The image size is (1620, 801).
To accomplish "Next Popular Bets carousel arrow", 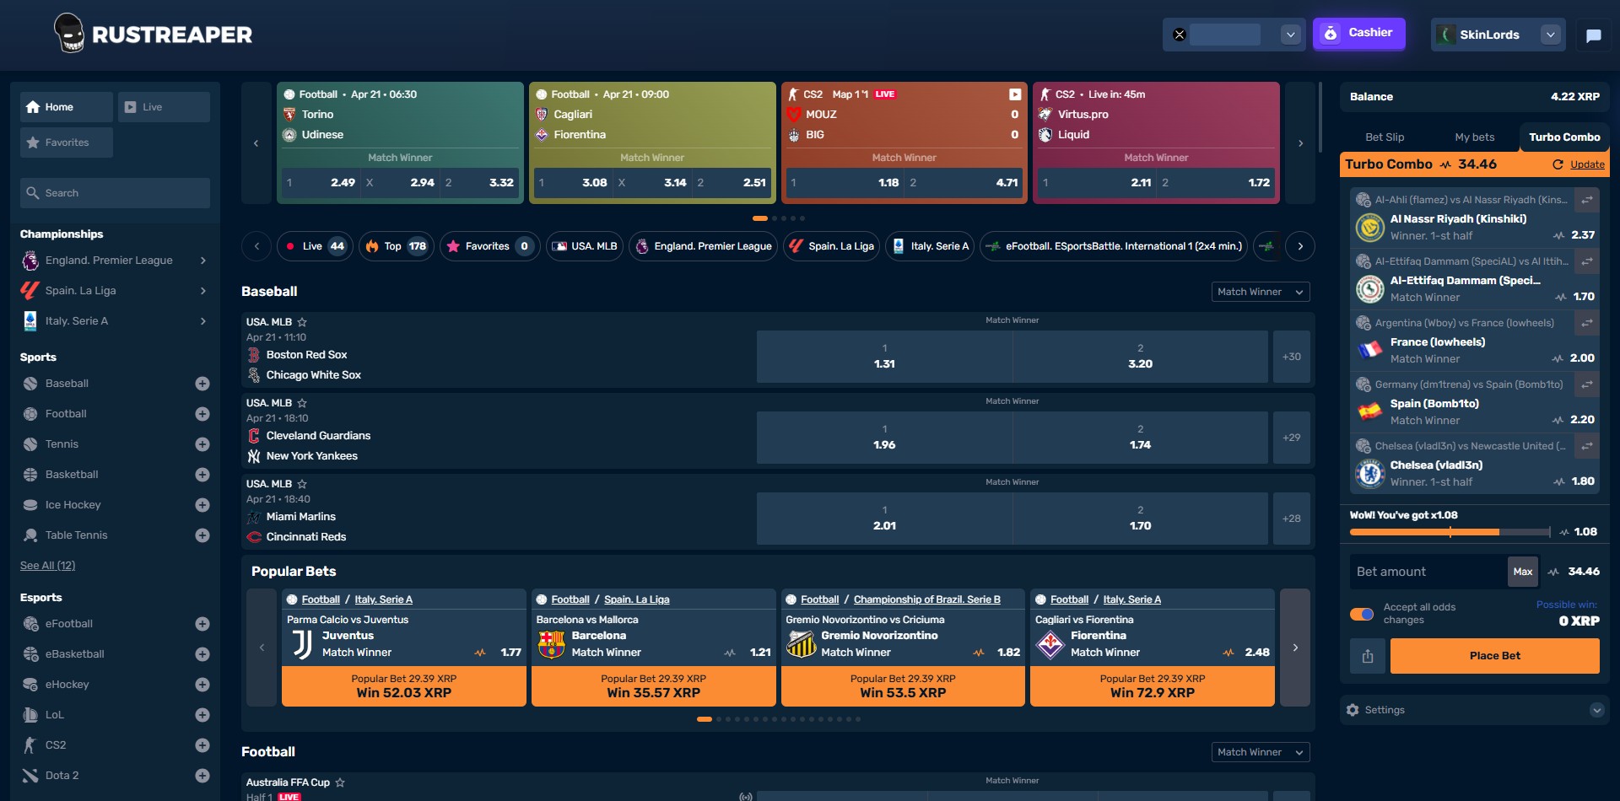I will pyautogui.click(x=1295, y=648).
